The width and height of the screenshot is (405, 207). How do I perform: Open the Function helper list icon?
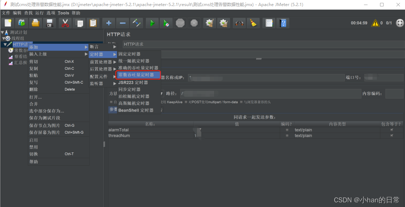pyautogui.click(x=269, y=23)
